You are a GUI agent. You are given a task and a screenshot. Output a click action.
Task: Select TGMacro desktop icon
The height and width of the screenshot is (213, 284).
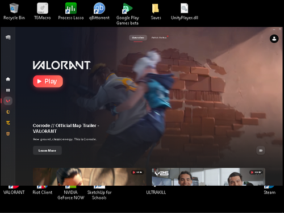click(43, 11)
